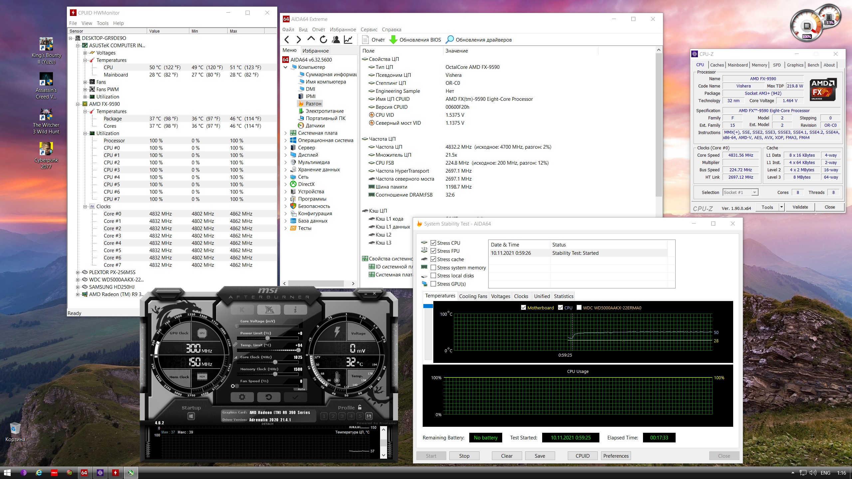Click AIDA64 icon in taskbar

point(84,472)
